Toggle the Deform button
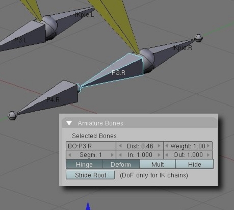 [121, 164]
